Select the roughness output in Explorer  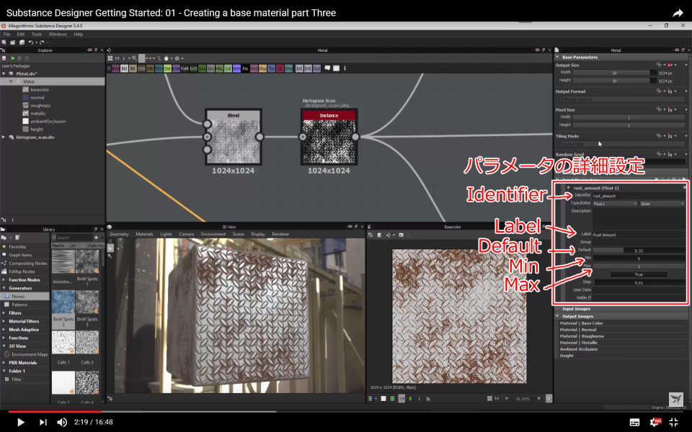coord(40,105)
